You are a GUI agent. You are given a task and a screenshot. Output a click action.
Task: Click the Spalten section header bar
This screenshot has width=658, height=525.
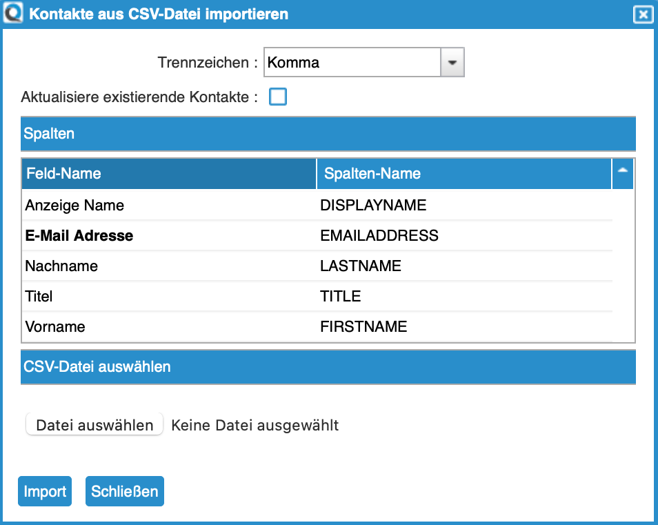click(x=328, y=133)
